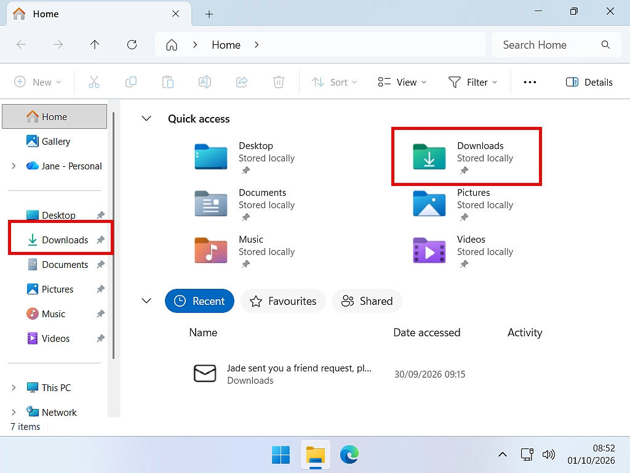This screenshot has width=630, height=473.
Task: Click the Activity column header
Action: click(525, 332)
